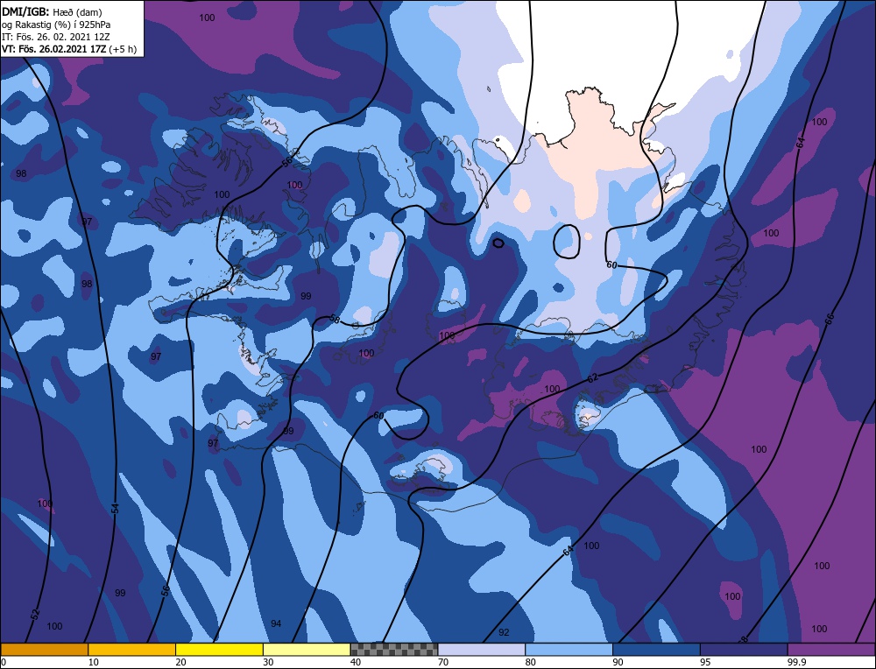Click the purple legend swatch above 99.9
The height and width of the screenshot is (669, 876).
[831, 649]
